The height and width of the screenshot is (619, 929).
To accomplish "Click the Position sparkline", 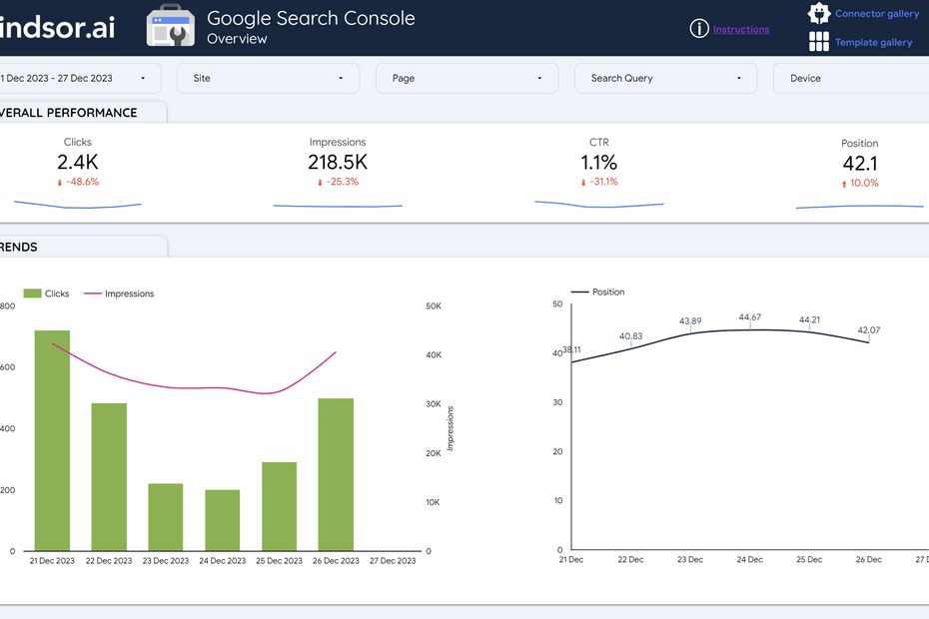I will pos(860,206).
